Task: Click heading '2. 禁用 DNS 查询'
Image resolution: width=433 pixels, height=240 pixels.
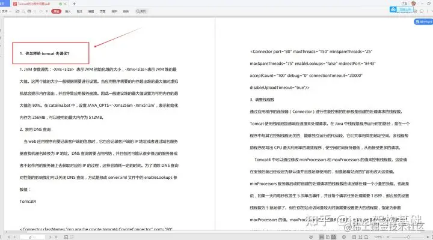Action: click(x=35, y=129)
